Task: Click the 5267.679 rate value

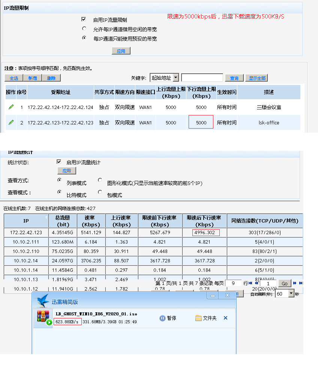Action: (x=160, y=233)
